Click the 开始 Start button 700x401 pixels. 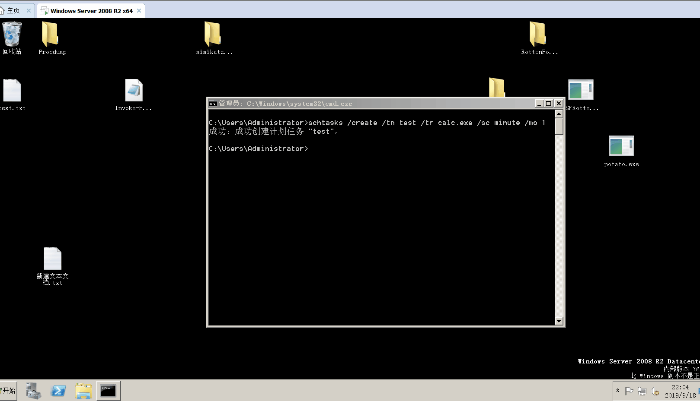(x=8, y=391)
